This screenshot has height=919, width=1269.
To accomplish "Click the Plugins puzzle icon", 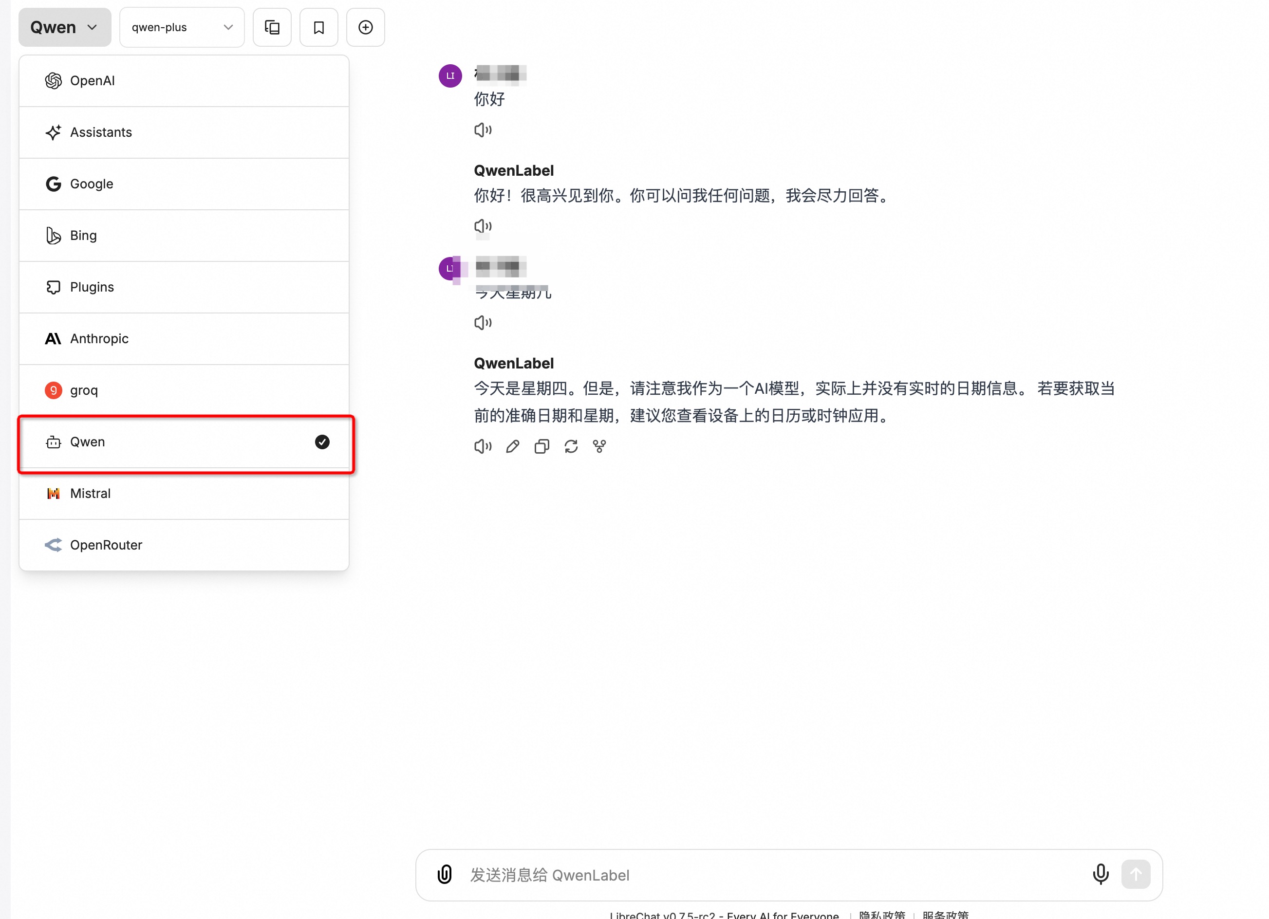I will [53, 287].
